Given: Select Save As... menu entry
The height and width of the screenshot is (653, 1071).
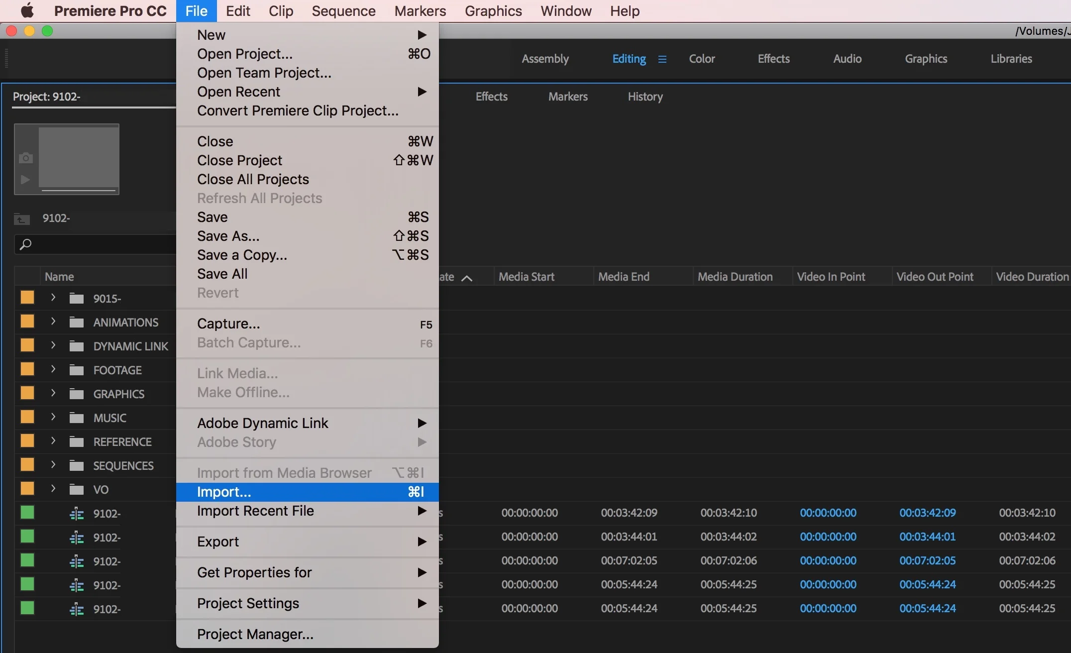Looking at the screenshot, I should (228, 236).
